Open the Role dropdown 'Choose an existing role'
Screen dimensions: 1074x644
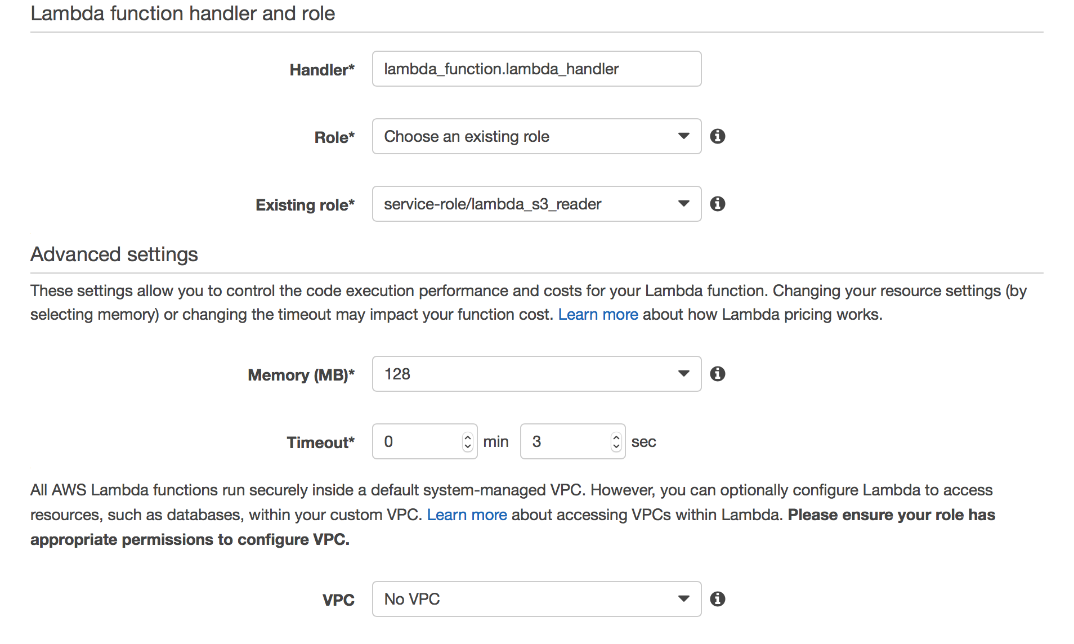point(536,136)
